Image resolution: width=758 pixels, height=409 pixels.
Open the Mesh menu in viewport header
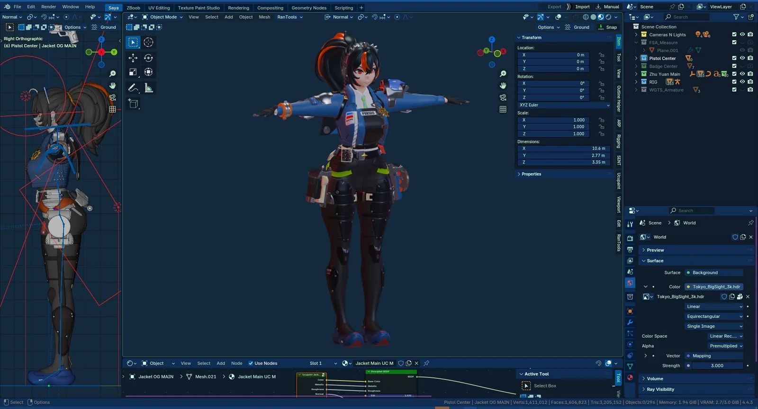264,17
